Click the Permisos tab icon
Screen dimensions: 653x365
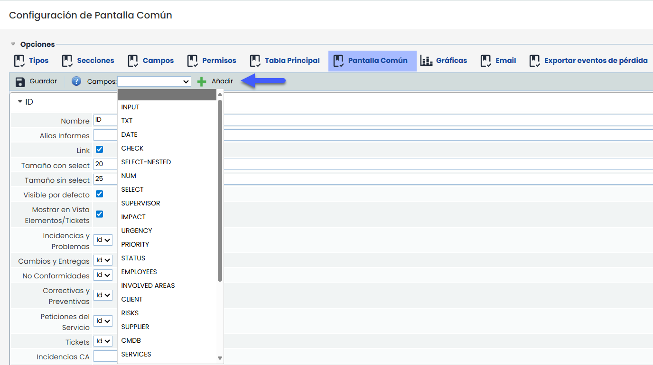193,61
